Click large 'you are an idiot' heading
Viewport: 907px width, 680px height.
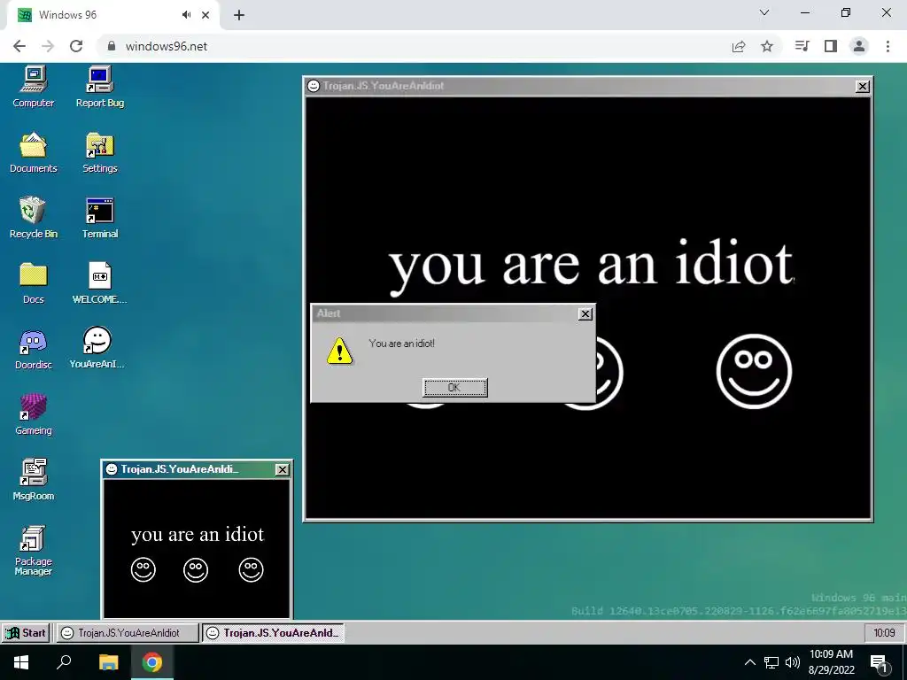591,266
